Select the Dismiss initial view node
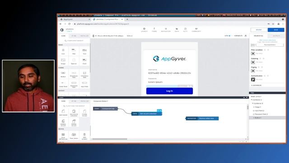The width and height of the screenshot is (289, 163). [x=202, y=118]
